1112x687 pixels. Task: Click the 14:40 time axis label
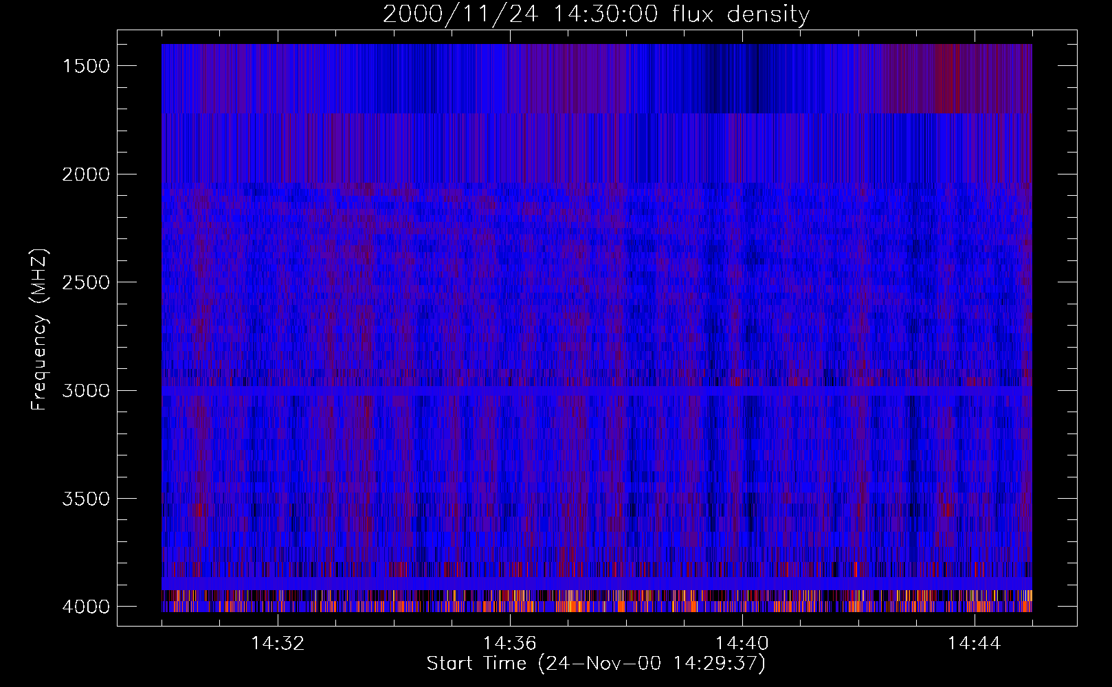point(742,644)
